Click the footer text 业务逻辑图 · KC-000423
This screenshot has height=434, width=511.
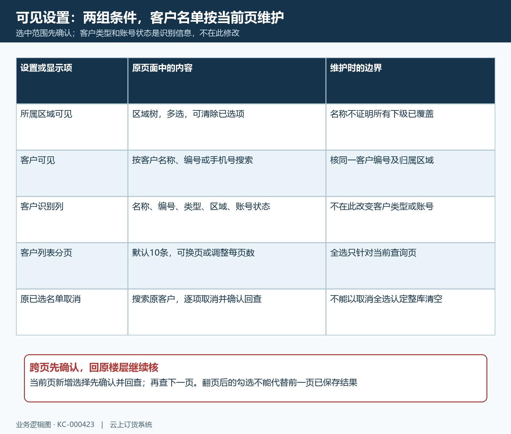point(55,424)
